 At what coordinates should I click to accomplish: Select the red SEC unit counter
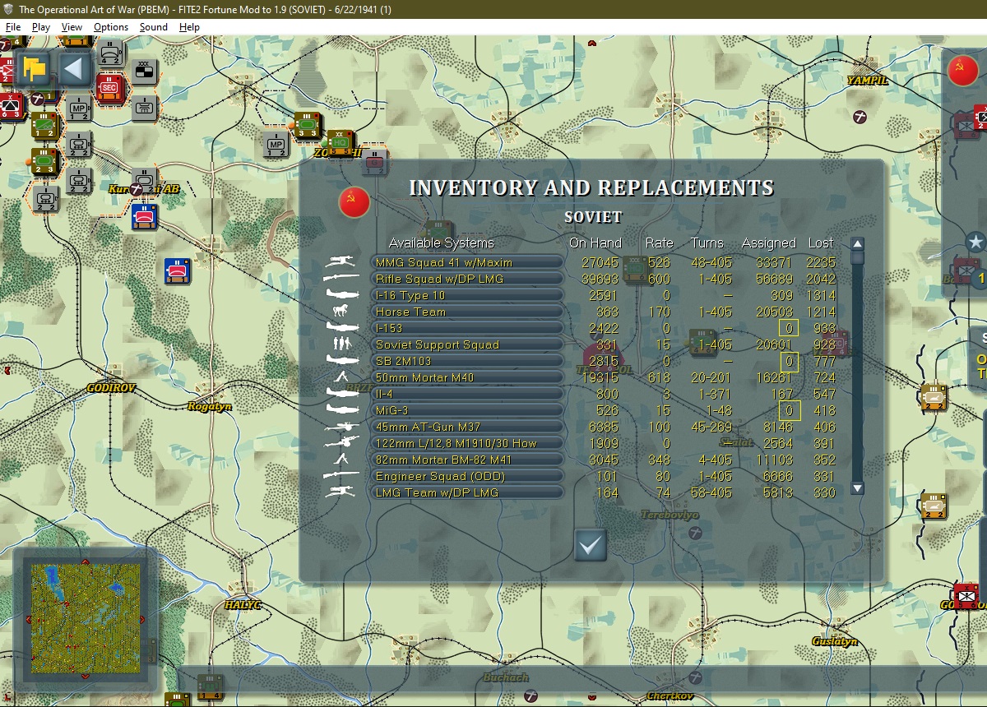pos(109,86)
